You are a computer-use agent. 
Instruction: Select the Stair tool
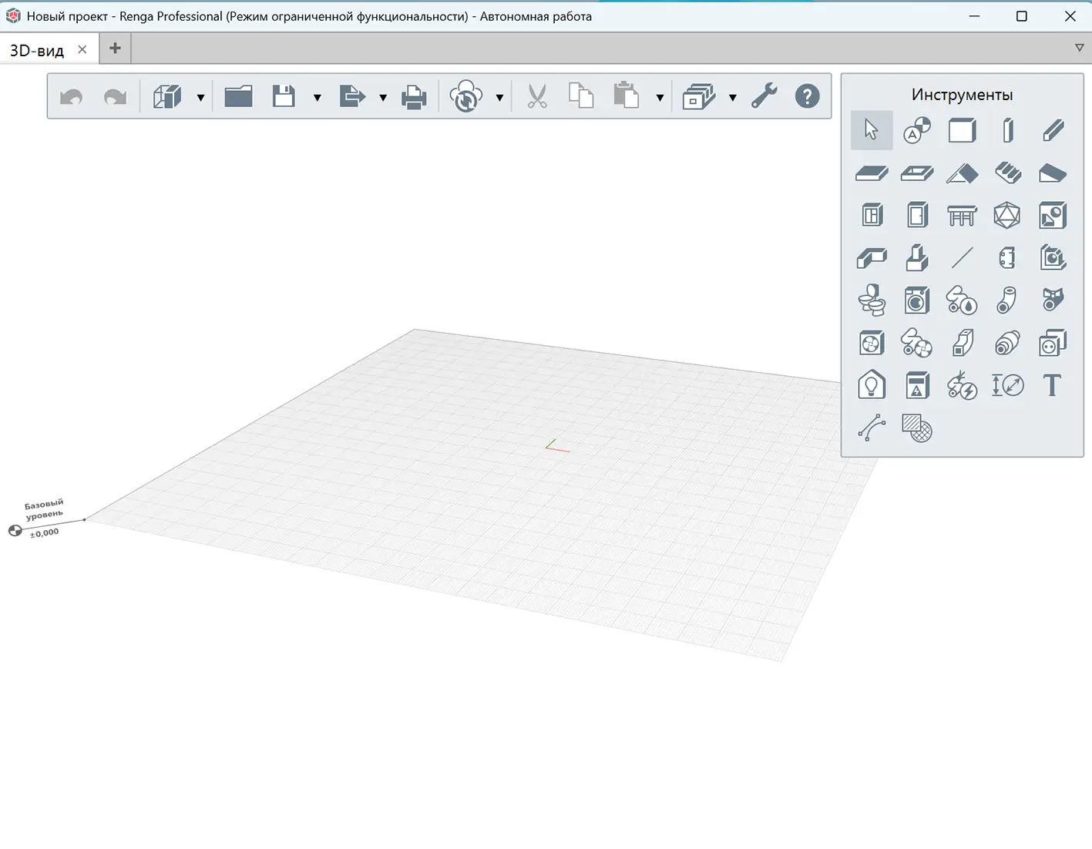1007,173
